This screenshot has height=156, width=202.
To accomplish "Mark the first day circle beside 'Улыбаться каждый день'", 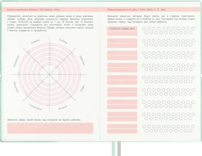I will [x=144, y=28].
